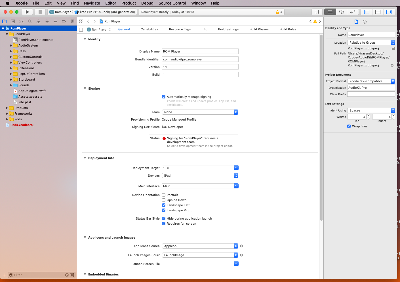
Task: Switch to the Standard editor
Action: pyautogui.click(x=330, y=12)
